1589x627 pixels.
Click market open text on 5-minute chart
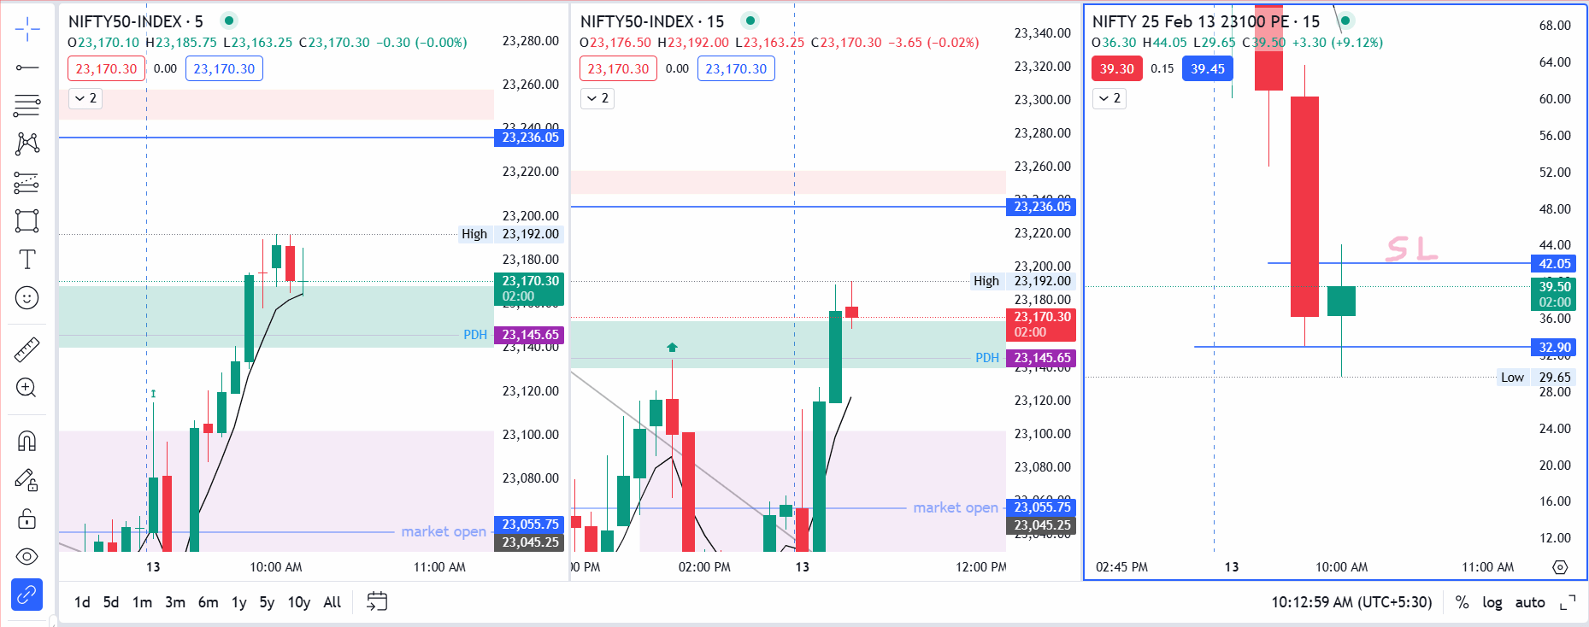click(x=444, y=531)
